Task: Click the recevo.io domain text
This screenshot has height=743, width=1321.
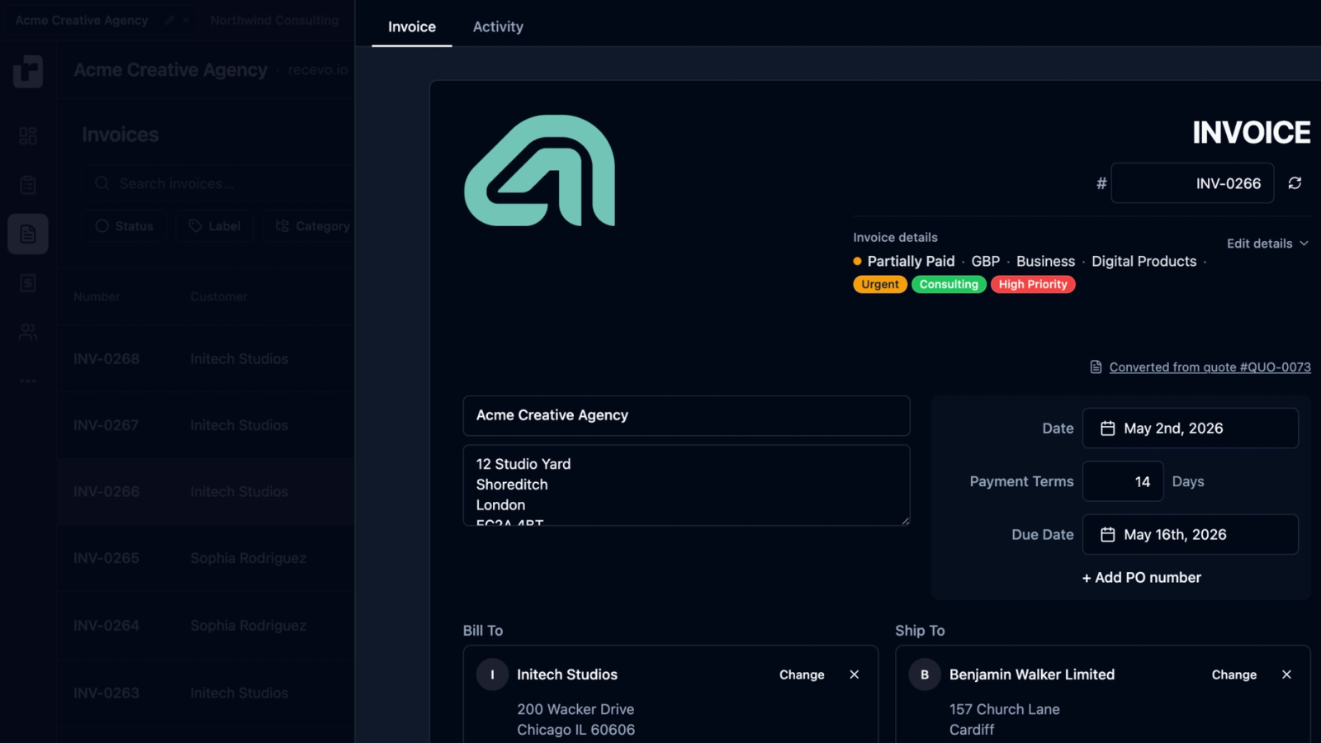Action: 318,70
